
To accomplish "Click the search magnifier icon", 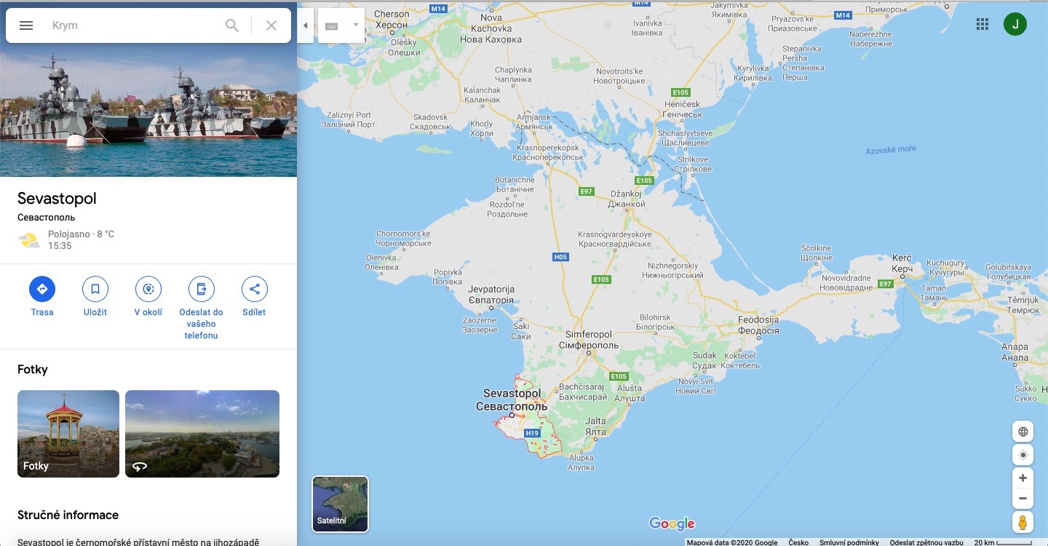I will pos(232,25).
